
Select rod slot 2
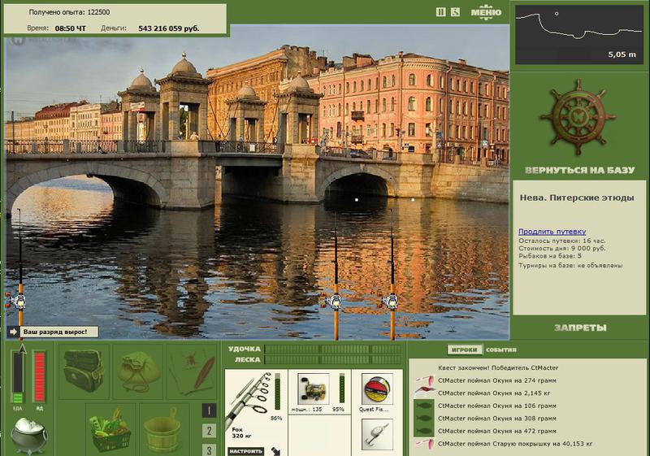209,431
